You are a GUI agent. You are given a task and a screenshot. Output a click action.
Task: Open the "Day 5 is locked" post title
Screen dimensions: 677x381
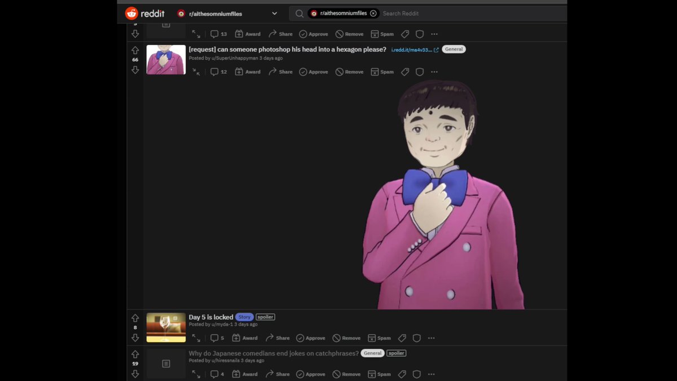[x=211, y=317]
